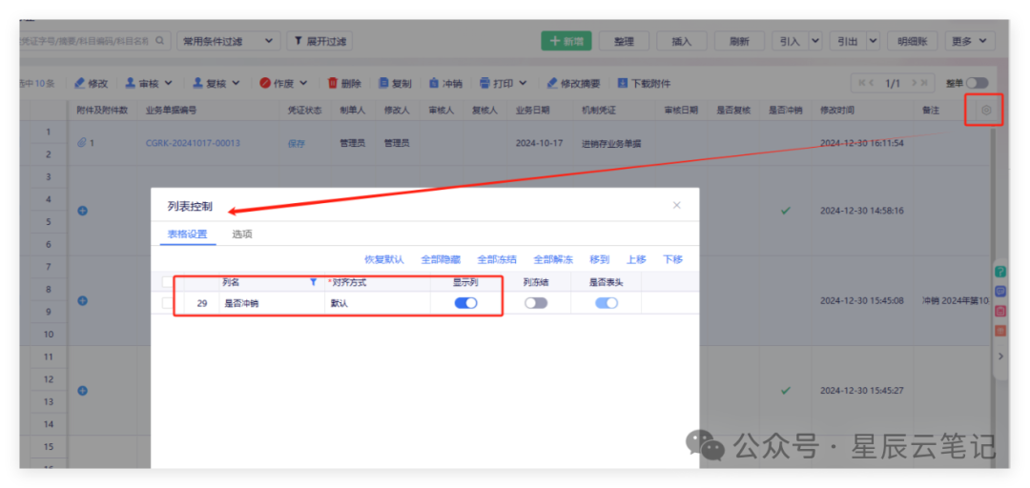Click the plus icon beside the 15:45:27 entry
Viewport: 1030px width, 488px height.
click(83, 390)
